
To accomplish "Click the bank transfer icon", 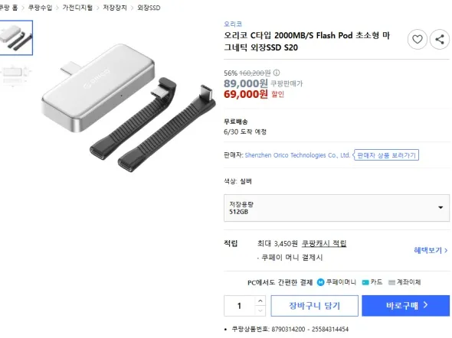I will point(391,282).
